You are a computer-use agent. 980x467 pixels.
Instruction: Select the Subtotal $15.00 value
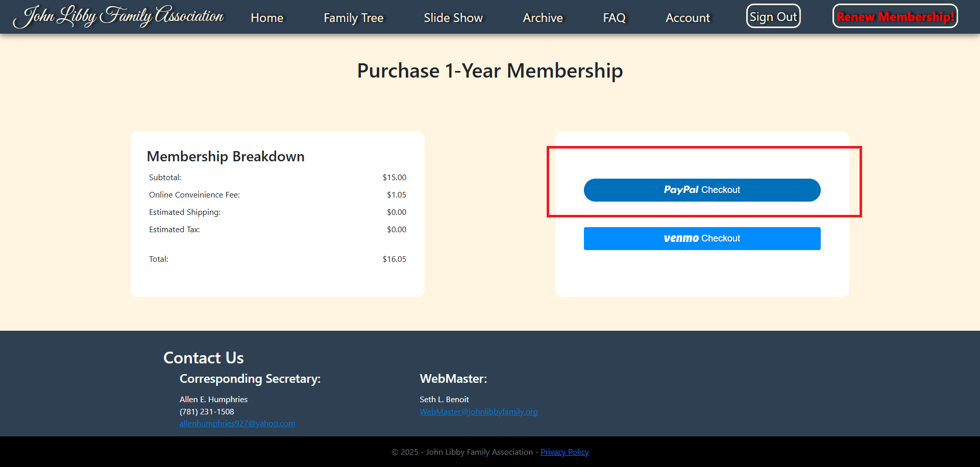point(395,178)
